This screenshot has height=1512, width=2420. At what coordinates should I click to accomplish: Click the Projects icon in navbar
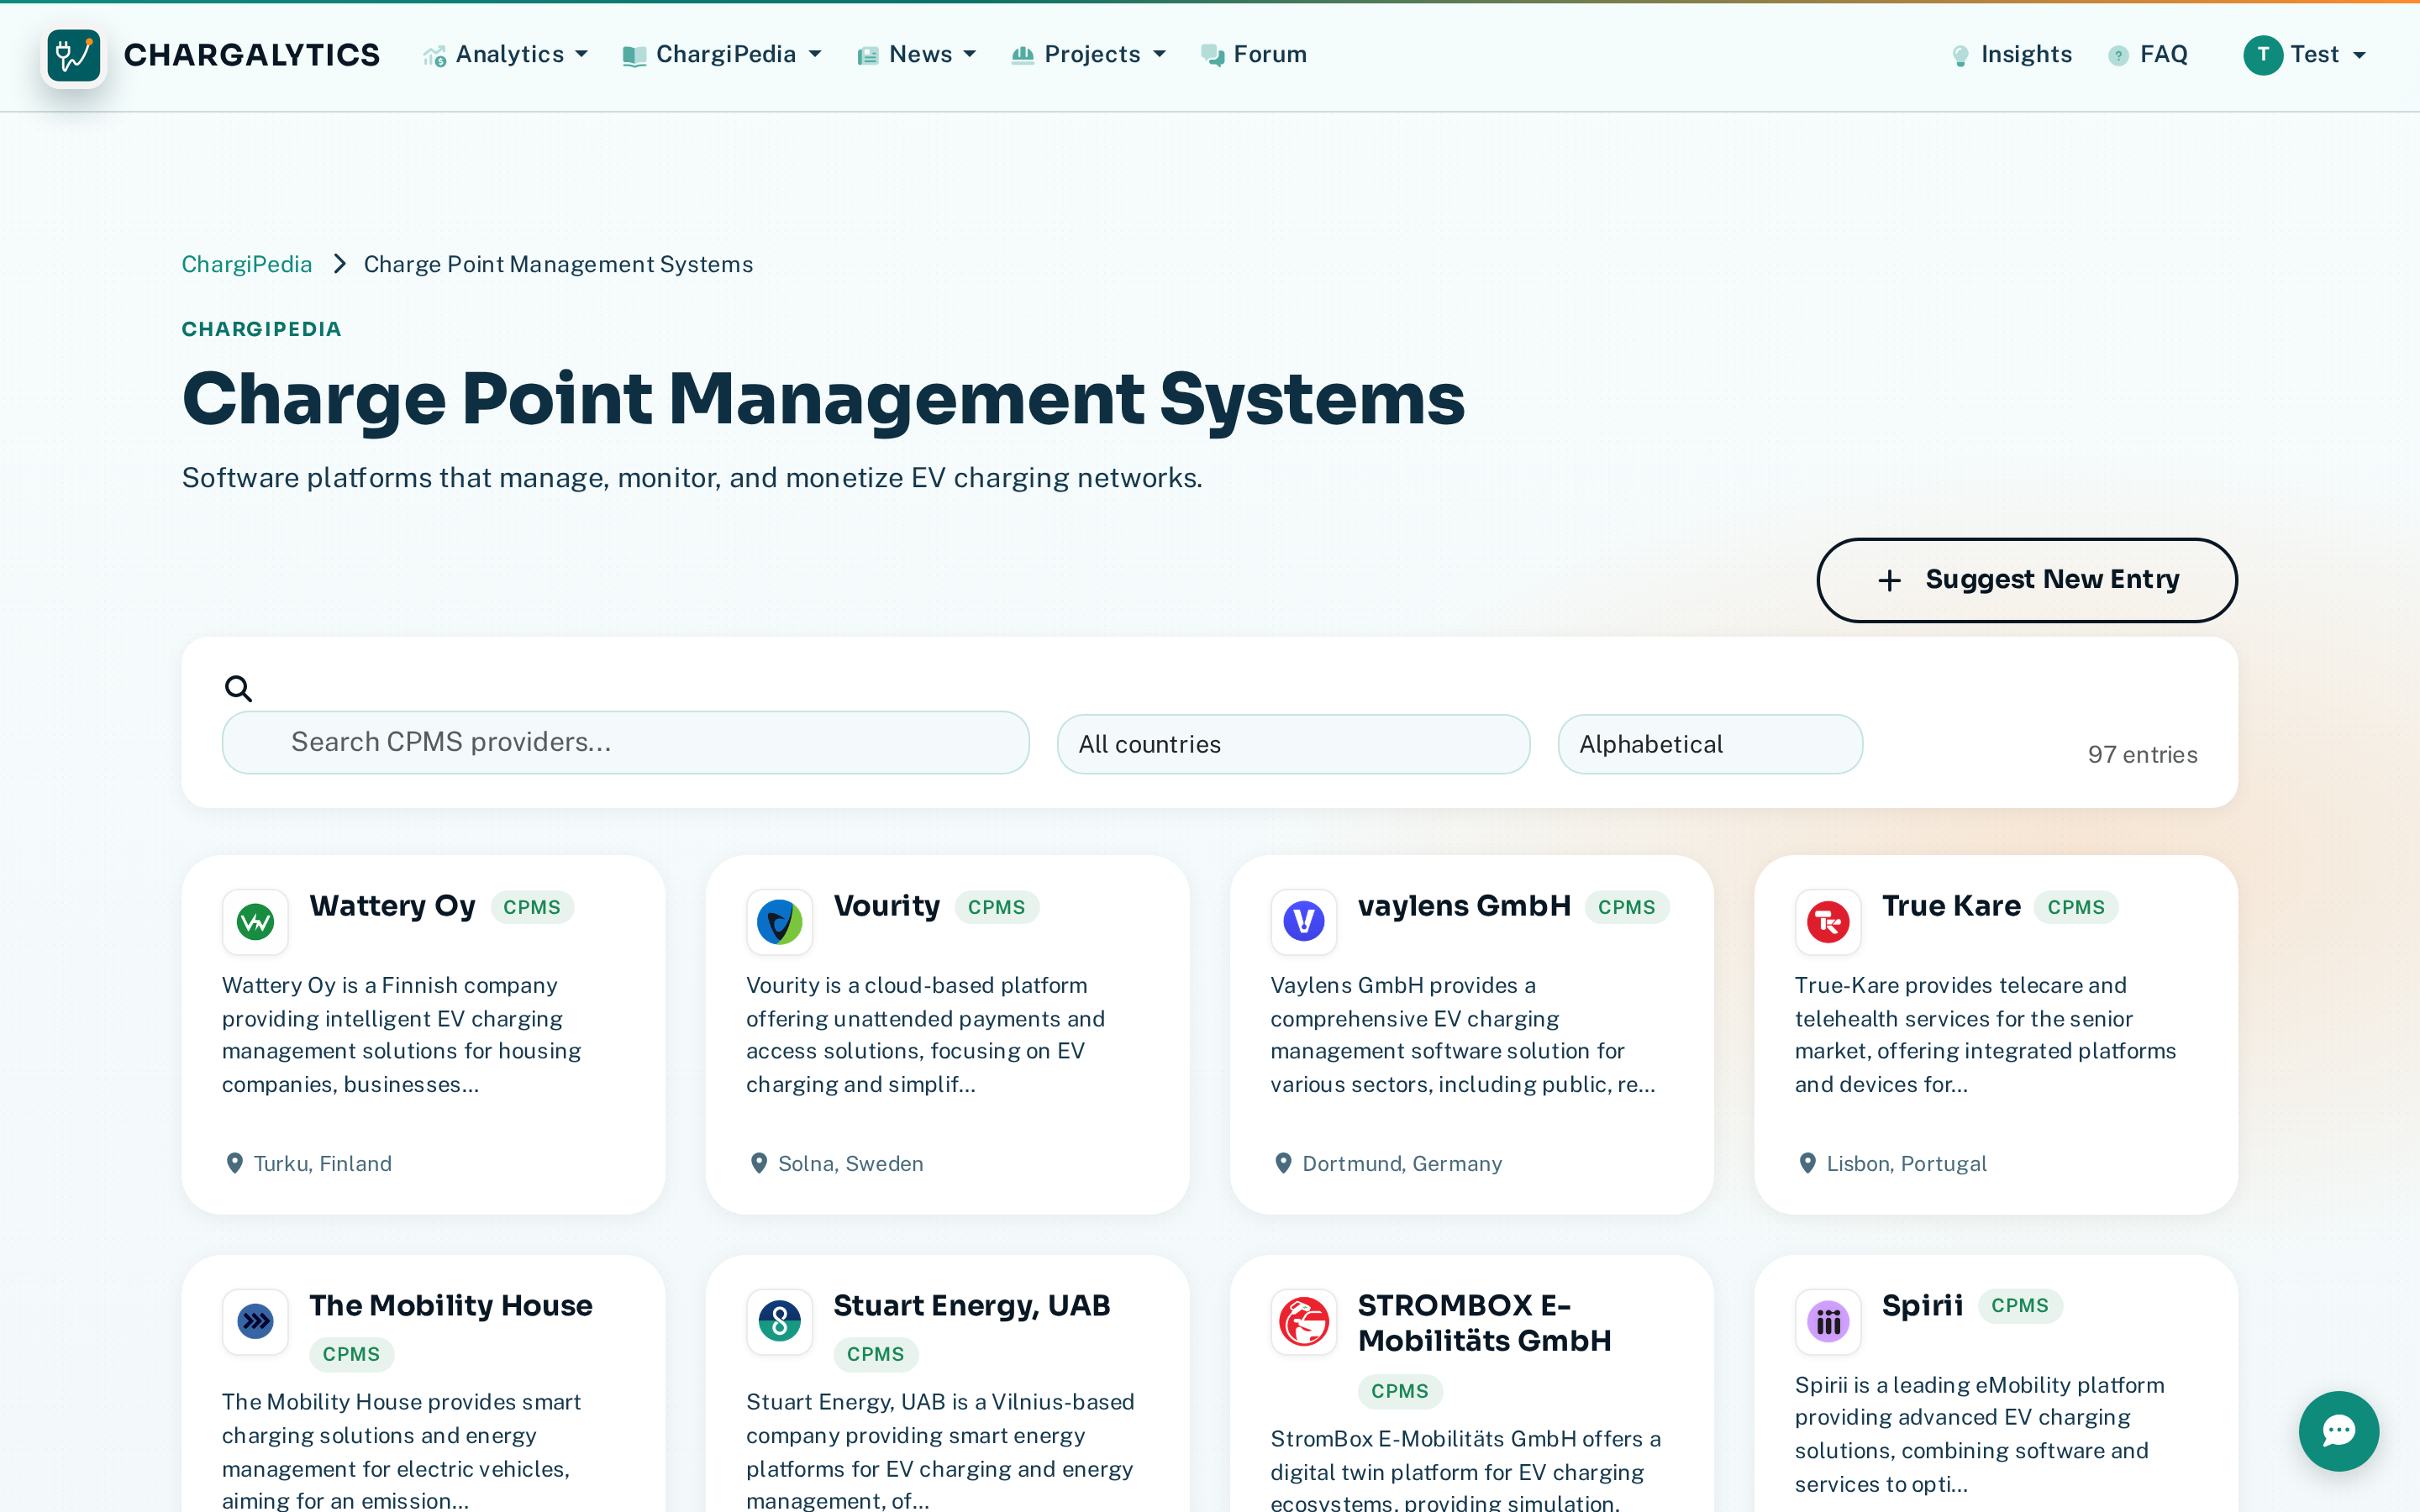[x=1022, y=55]
